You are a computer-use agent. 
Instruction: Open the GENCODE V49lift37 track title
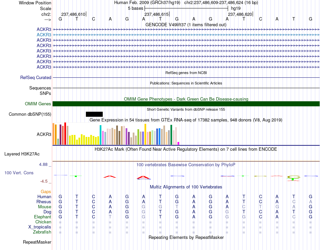point(186,25)
